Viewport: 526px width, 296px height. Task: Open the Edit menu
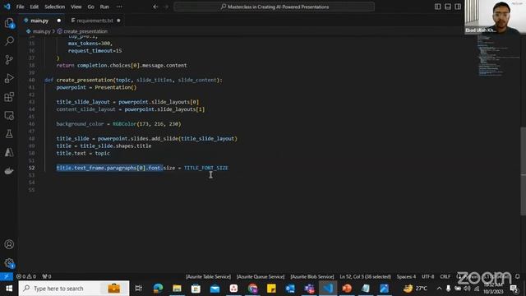tap(35, 7)
